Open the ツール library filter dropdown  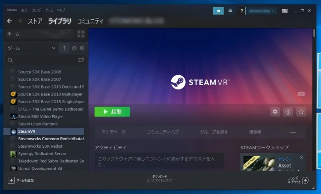(x=31, y=48)
